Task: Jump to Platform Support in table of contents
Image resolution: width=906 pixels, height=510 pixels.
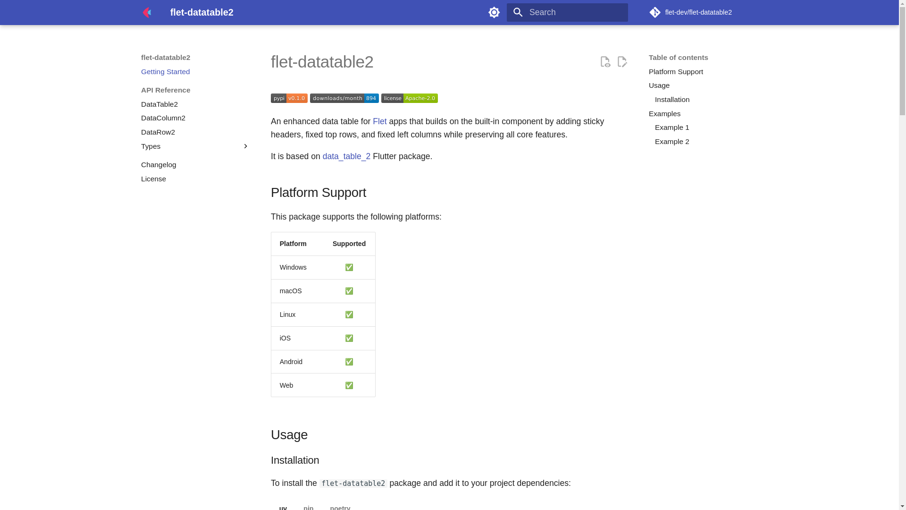Action: pos(676,72)
